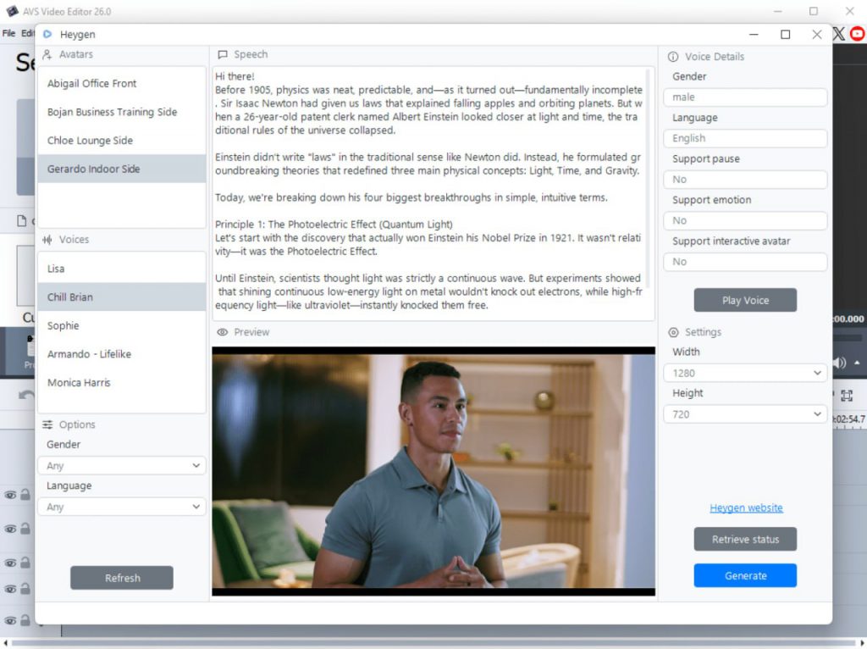The width and height of the screenshot is (867, 649).
Task: Open the Height dropdown showing 720
Action: click(745, 413)
